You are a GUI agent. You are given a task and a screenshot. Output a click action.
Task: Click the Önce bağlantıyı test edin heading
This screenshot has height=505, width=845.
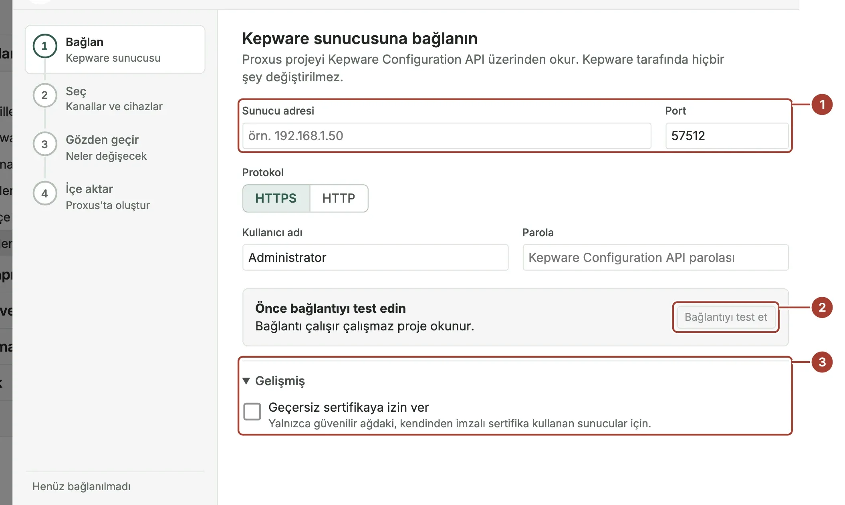click(331, 308)
